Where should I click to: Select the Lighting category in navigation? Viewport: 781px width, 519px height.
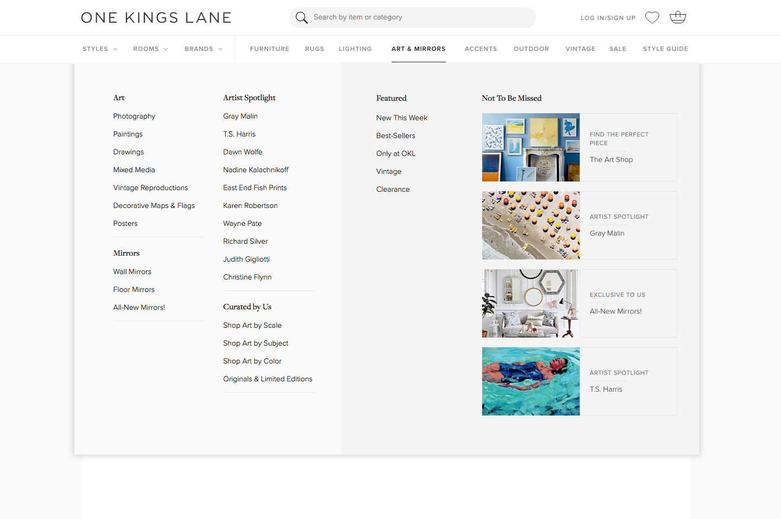(x=355, y=49)
